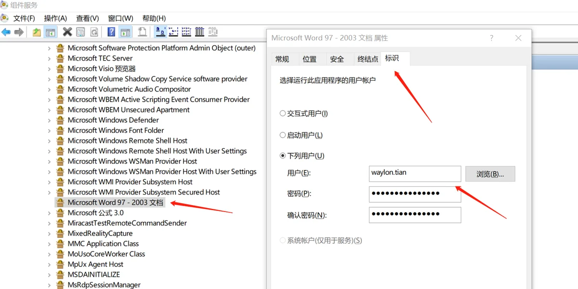Open Help via the blue question-mark icon
The height and width of the screenshot is (289, 578).
[111, 32]
